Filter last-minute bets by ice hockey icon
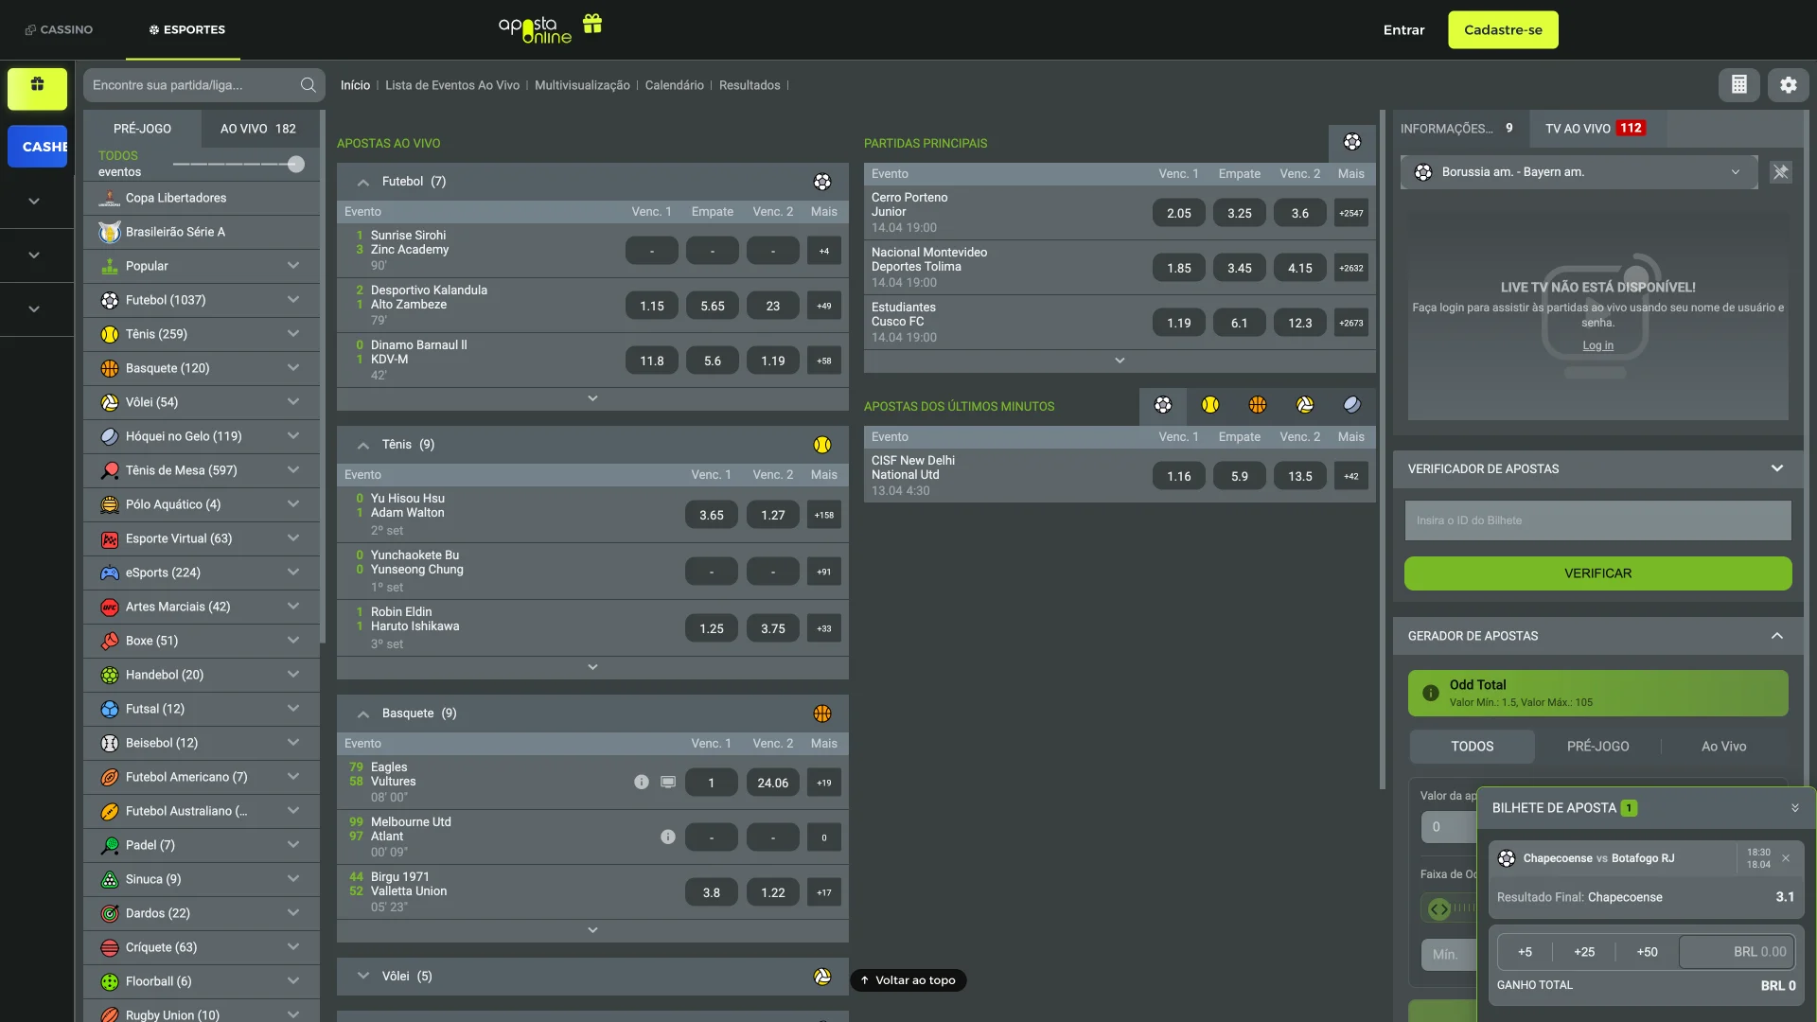Screen dimensions: 1817x1022 [1352, 405]
